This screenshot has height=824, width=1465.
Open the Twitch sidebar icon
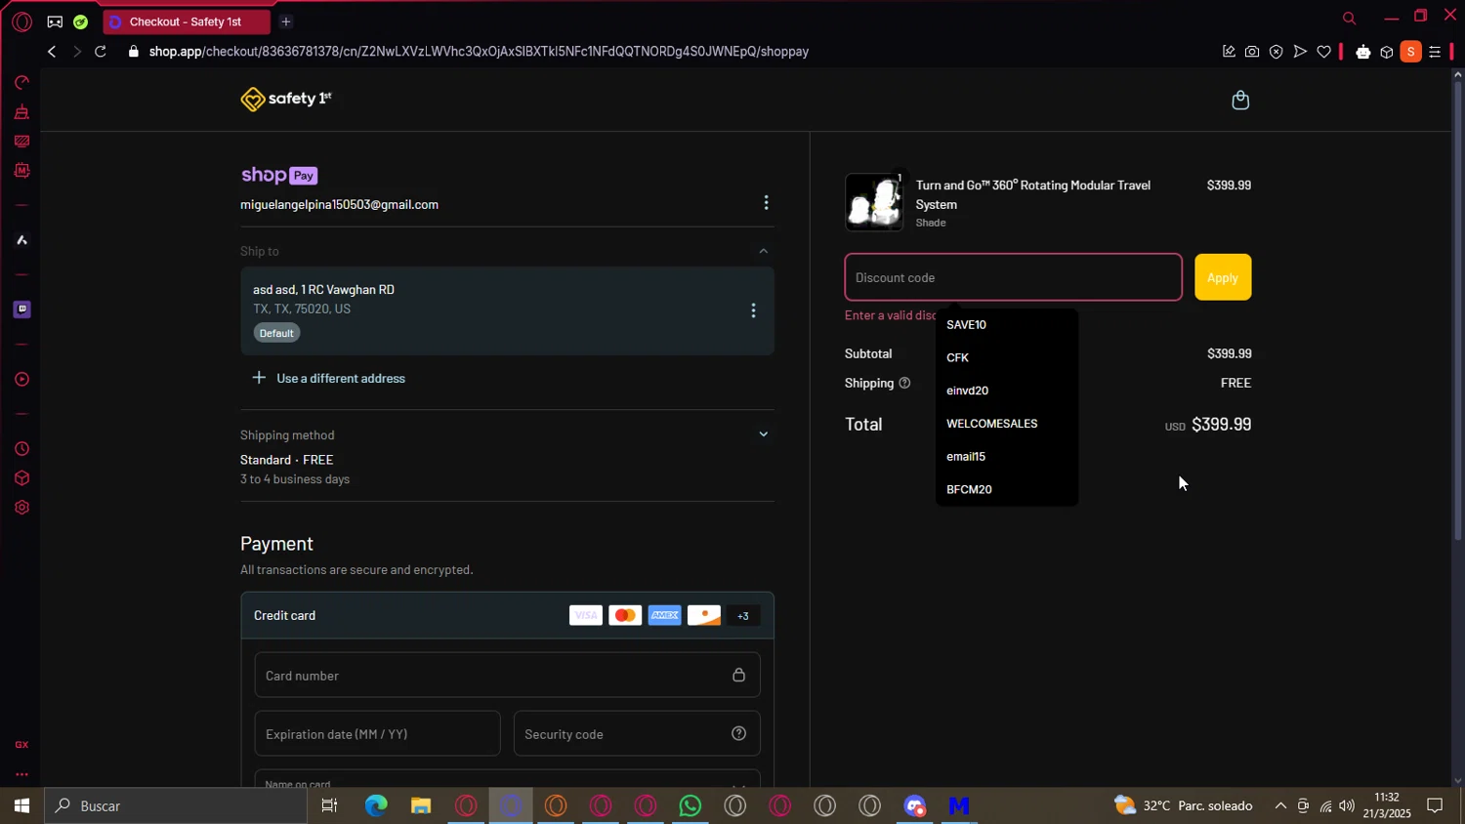point(21,309)
